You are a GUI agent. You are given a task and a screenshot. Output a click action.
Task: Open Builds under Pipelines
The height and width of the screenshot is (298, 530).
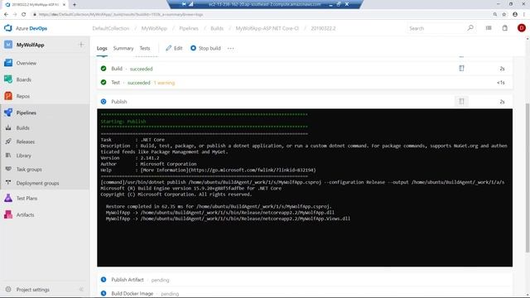tap(22, 127)
